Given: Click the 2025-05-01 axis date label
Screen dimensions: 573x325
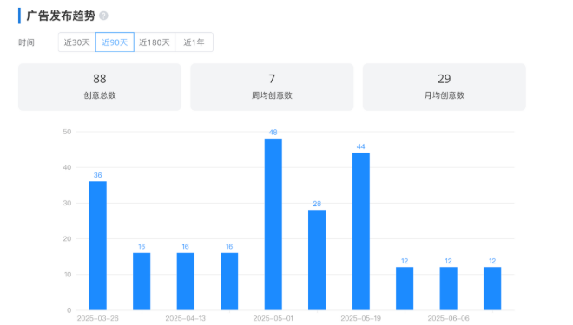Looking at the screenshot, I should [273, 318].
